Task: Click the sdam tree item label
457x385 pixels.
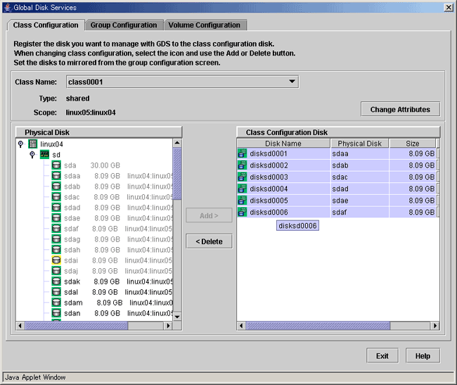Action: [x=73, y=303]
